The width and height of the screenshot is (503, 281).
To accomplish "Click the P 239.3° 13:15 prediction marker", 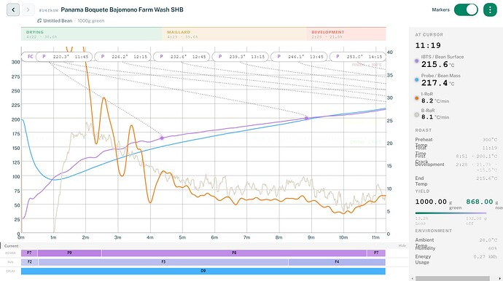I will tap(241, 57).
